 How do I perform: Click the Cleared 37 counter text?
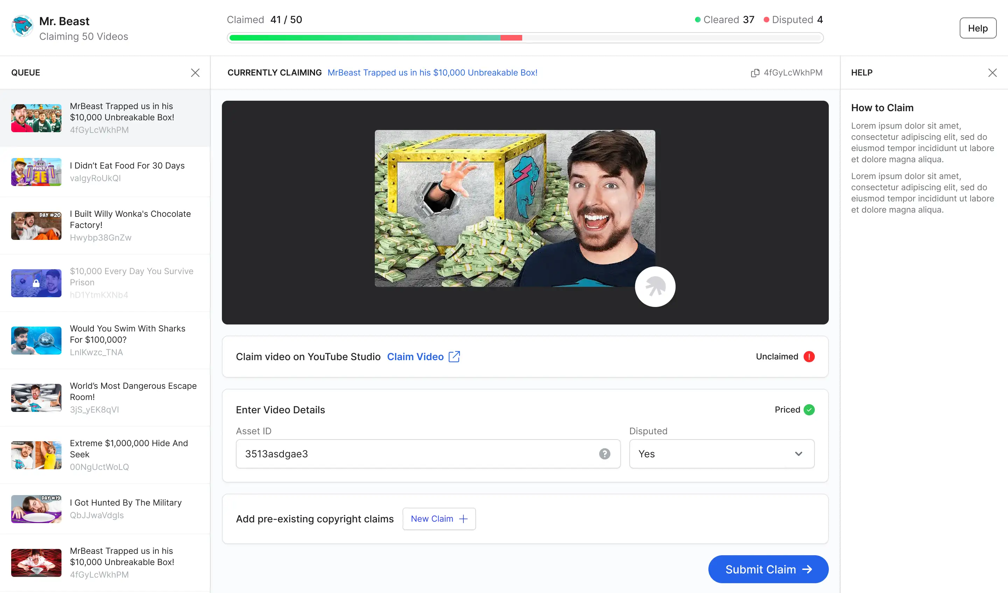point(729,20)
